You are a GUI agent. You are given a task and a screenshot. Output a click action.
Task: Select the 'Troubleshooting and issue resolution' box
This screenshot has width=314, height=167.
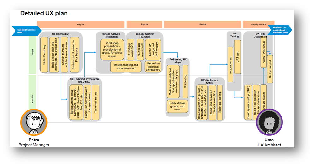click(126, 67)
